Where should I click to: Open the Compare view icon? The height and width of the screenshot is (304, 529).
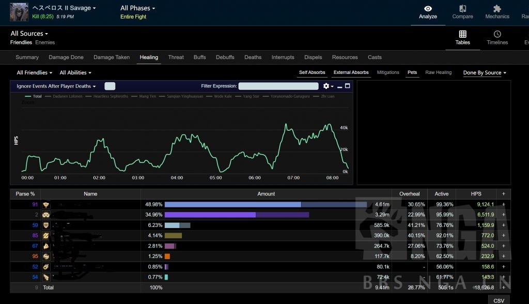point(462,9)
